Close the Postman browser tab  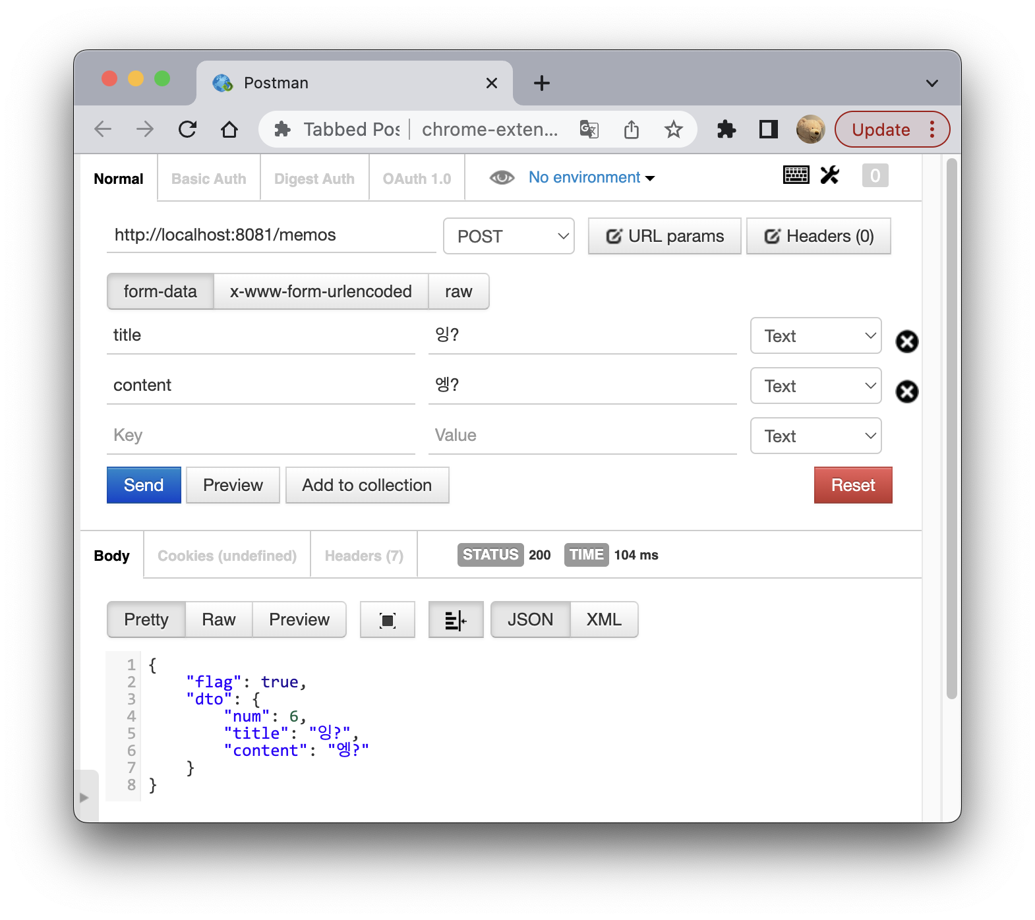point(492,83)
